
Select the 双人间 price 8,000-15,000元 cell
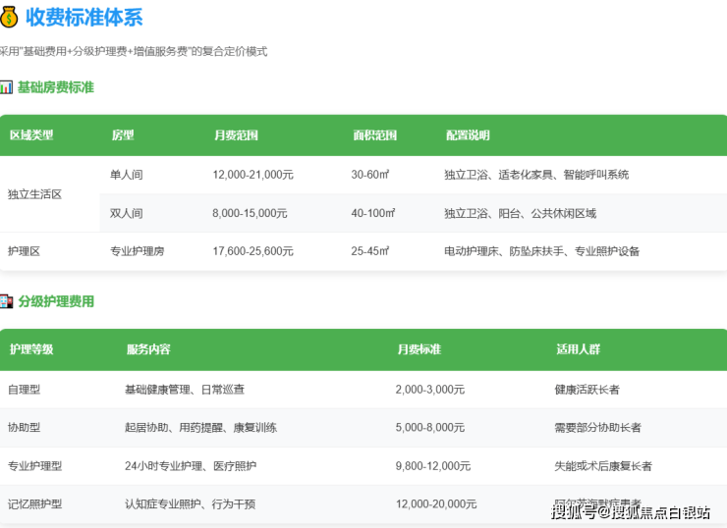(250, 213)
